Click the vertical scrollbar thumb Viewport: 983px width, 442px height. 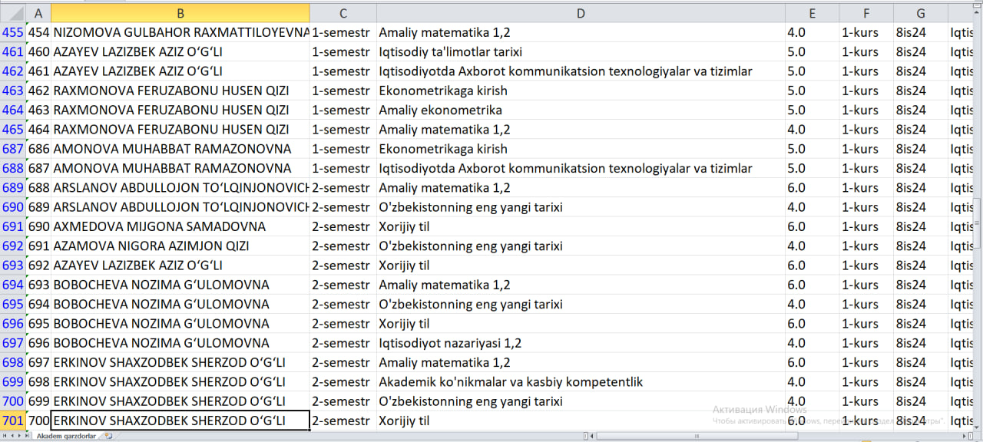click(x=978, y=223)
